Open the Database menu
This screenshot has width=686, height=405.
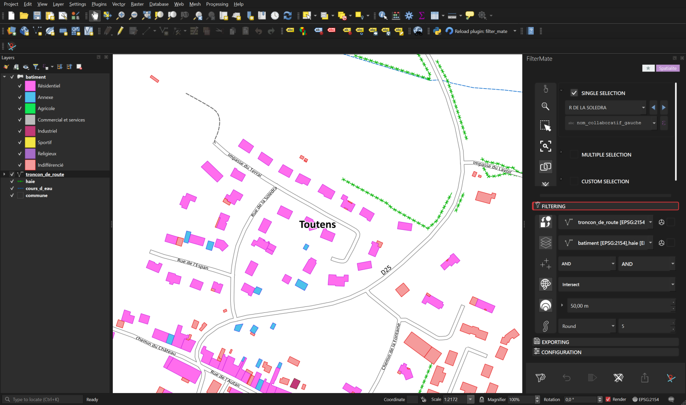159,4
